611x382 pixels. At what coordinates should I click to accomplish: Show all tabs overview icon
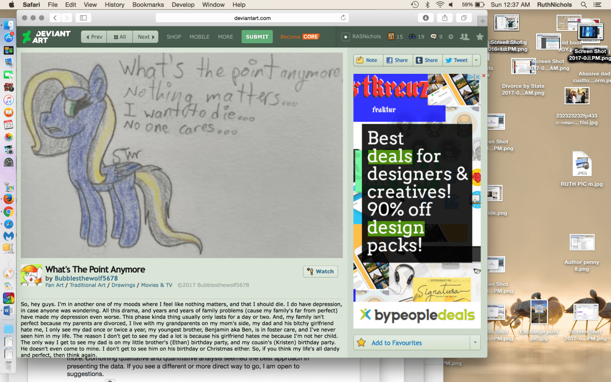point(464,18)
